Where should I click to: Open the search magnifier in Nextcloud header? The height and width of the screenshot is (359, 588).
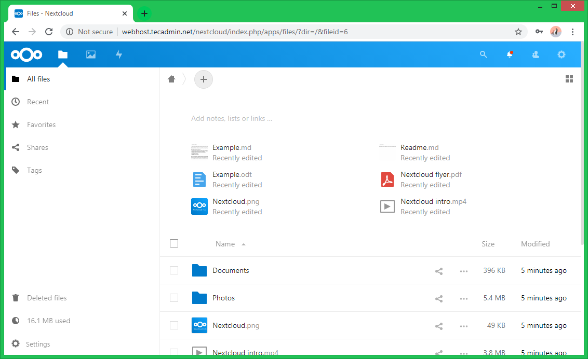pyautogui.click(x=484, y=54)
